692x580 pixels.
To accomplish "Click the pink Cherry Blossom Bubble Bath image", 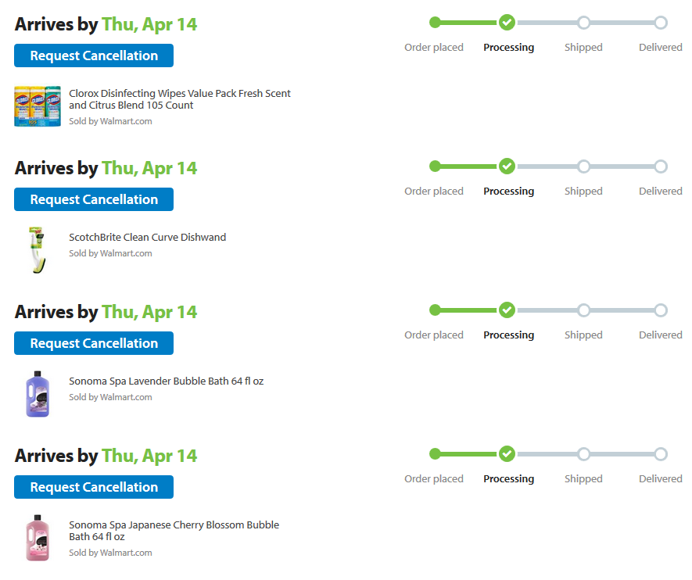I will (37, 538).
